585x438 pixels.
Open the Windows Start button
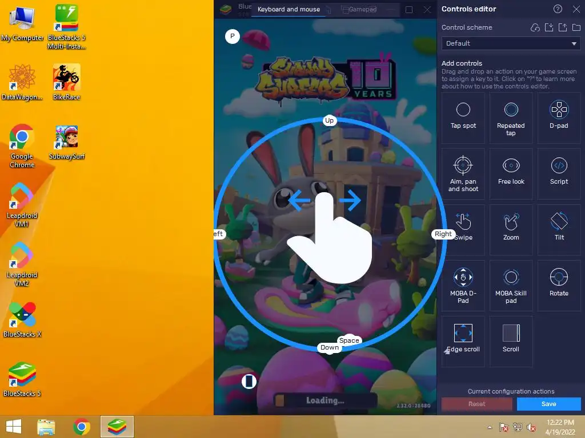click(14, 427)
